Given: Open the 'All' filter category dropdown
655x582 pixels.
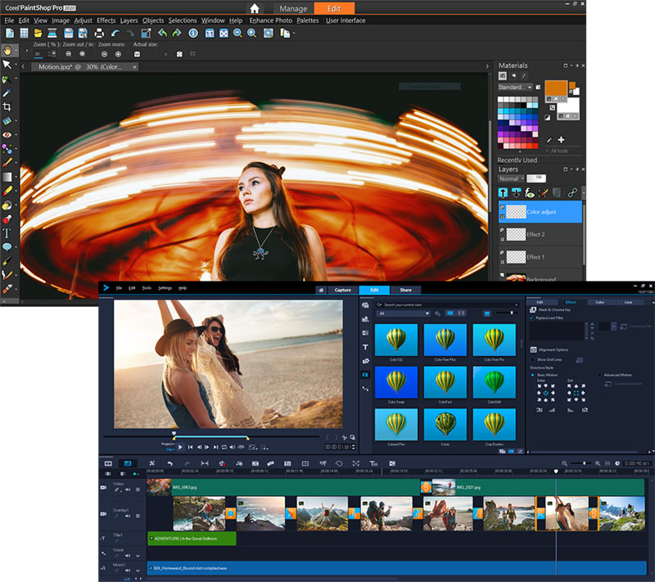Looking at the screenshot, I should (403, 314).
